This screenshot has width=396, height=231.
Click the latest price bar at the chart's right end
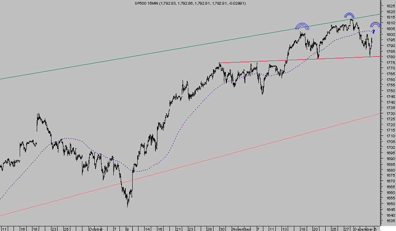[x=372, y=40]
